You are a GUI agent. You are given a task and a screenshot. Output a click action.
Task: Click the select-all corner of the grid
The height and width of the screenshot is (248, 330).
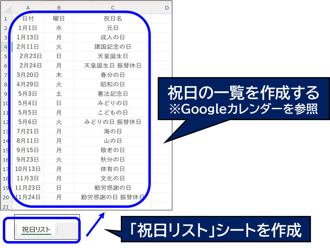point(6,8)
